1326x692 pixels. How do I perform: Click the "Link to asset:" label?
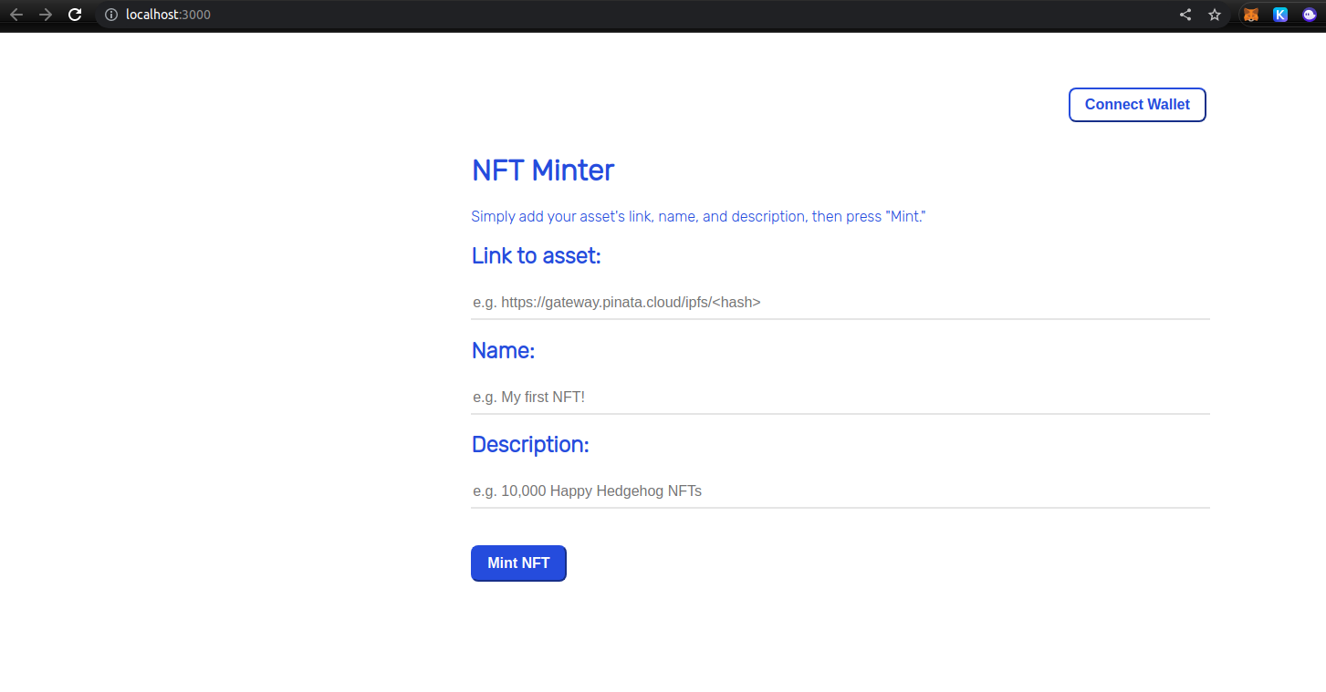pyautogui.click(x=536, y=256)
